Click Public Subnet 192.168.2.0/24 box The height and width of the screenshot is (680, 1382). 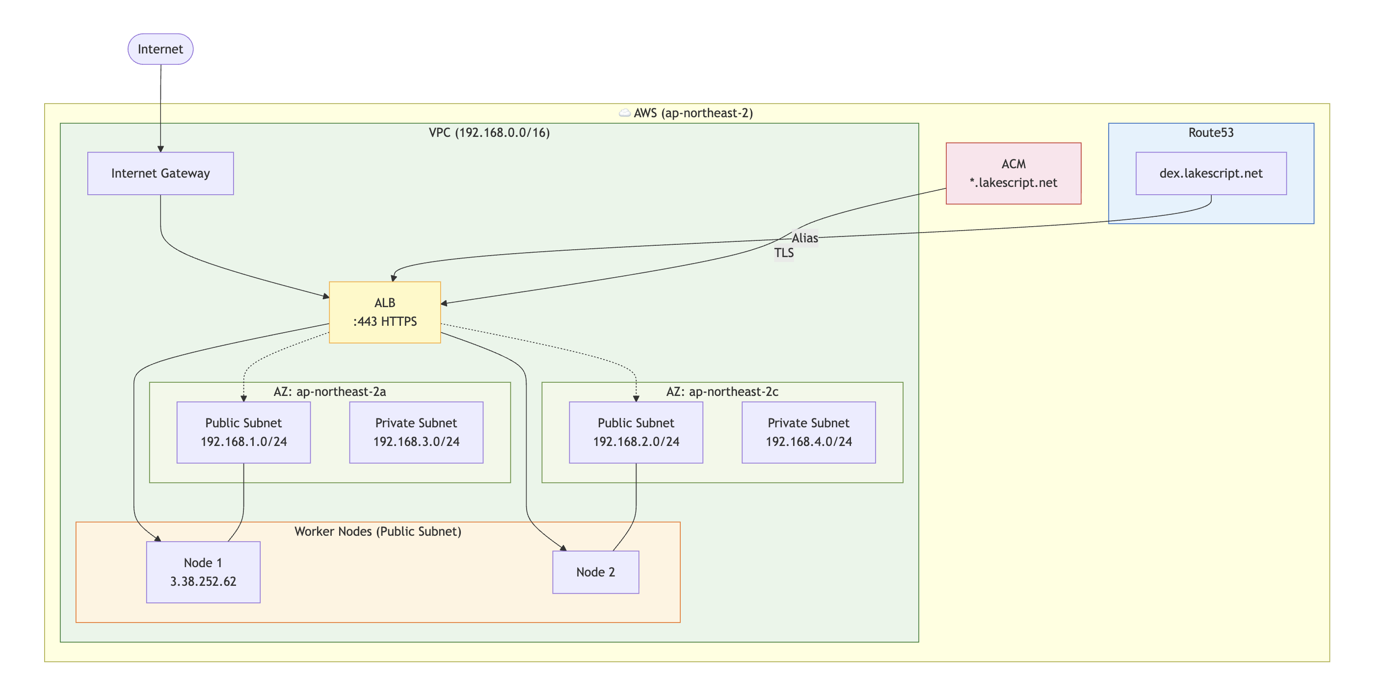click(636, 432)
